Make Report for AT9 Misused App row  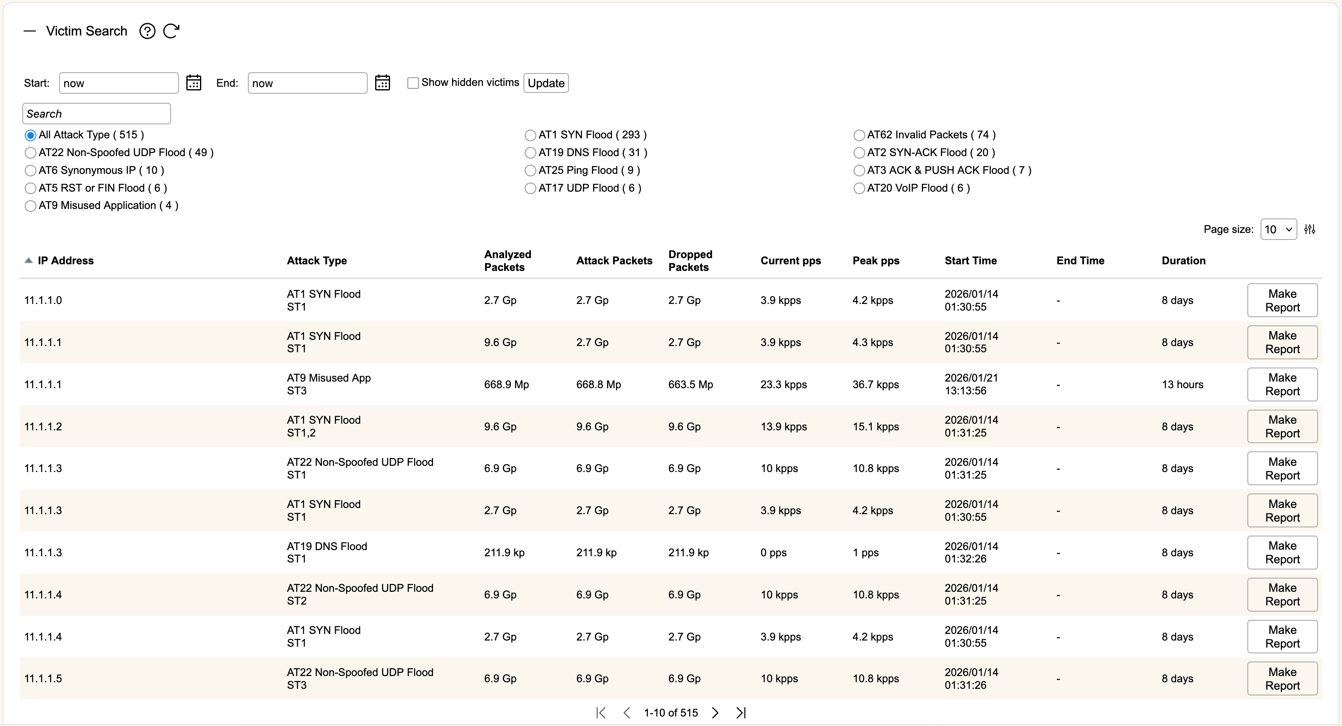[1282, 384]
